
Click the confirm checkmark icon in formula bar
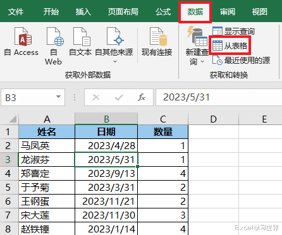coord(119,97)
